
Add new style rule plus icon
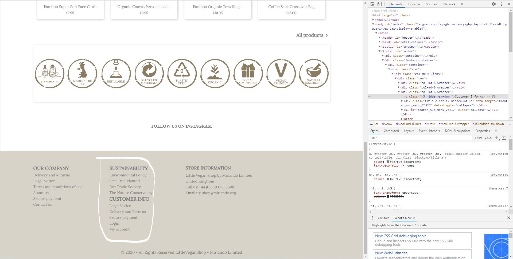[497, 138]
